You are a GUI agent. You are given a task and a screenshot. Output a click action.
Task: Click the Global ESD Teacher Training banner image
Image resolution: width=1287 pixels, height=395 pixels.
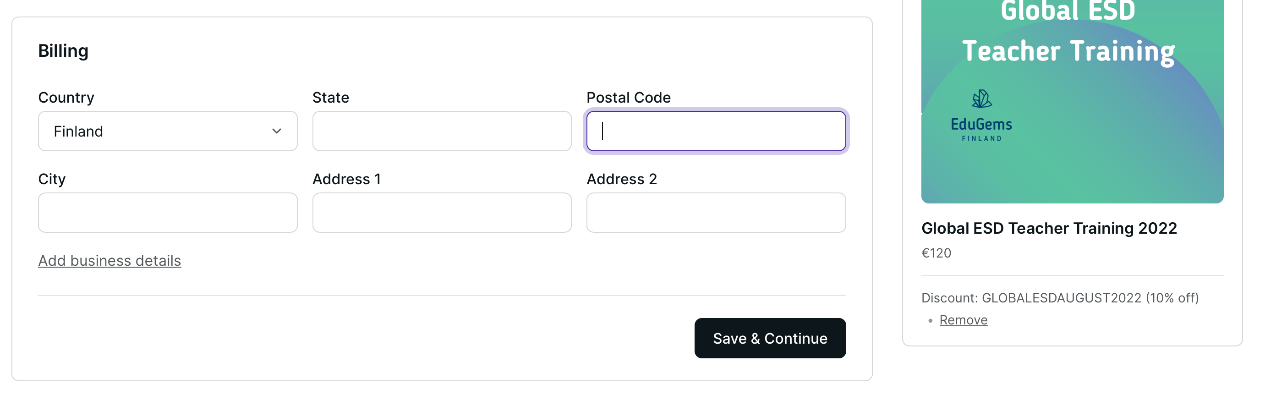pos(1072,100)
